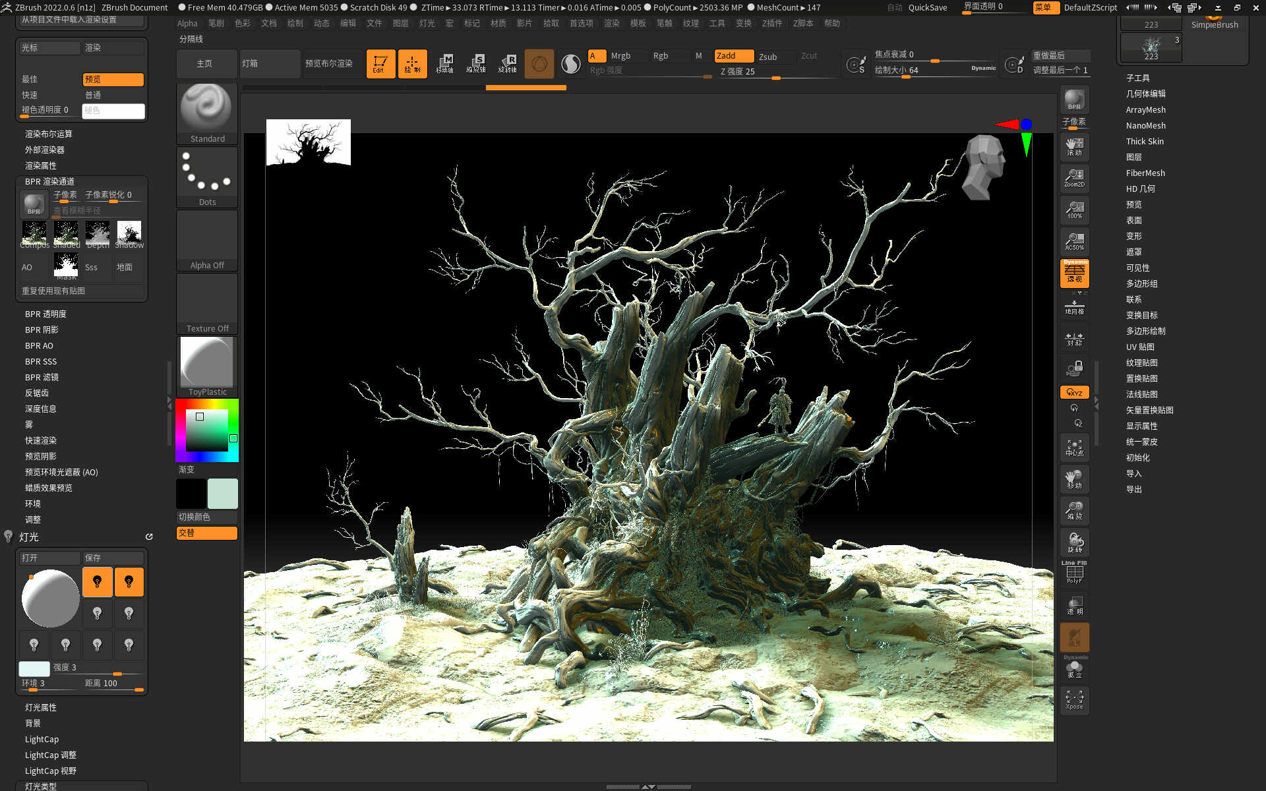Viewport: 1266px width, 791px height.
Task: Click the BPR render icon on right shelf
Action: coord(1074,99)
